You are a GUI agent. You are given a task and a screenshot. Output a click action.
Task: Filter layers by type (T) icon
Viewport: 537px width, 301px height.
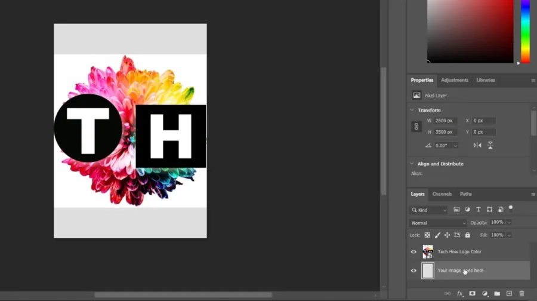click(479, 210)
